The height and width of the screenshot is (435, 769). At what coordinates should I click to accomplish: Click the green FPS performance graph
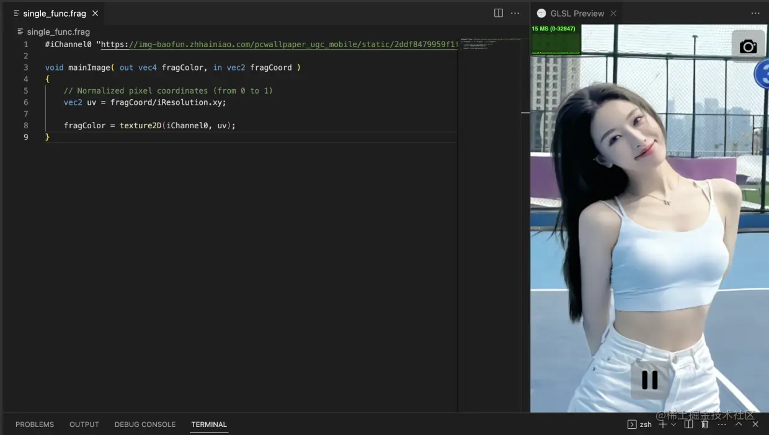pyautogui.click(x=554, y=43)
